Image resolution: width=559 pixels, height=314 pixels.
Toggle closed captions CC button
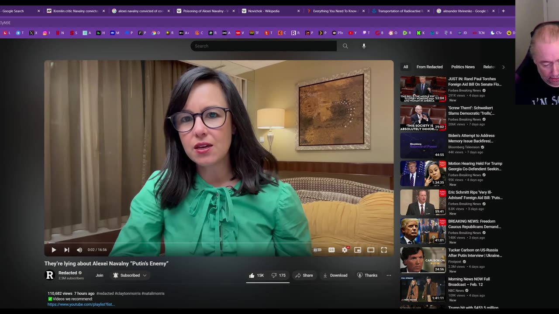(331, 250)
